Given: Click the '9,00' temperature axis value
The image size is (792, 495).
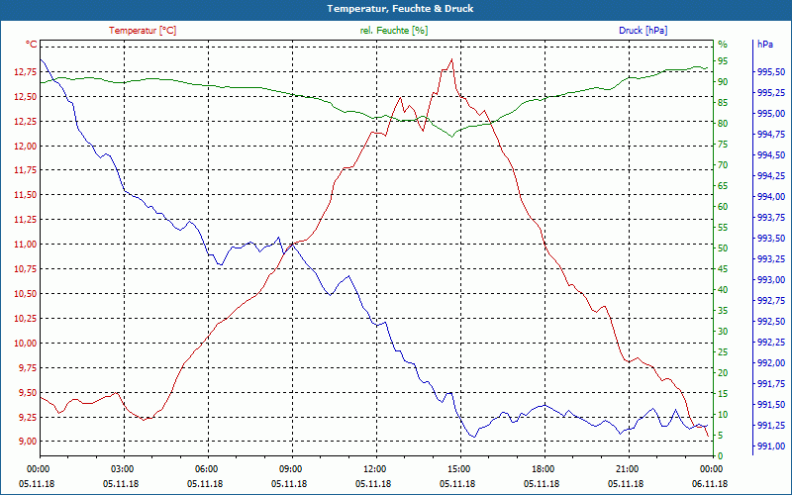Looking at the screenshot, I should pyautogui.click(x=28, y=442).
